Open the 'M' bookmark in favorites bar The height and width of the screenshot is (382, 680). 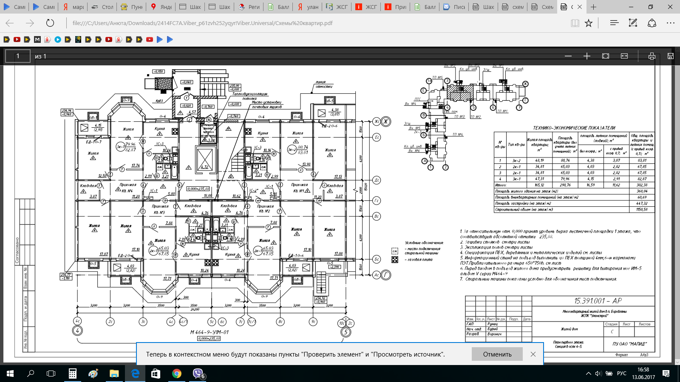[37, 39]
